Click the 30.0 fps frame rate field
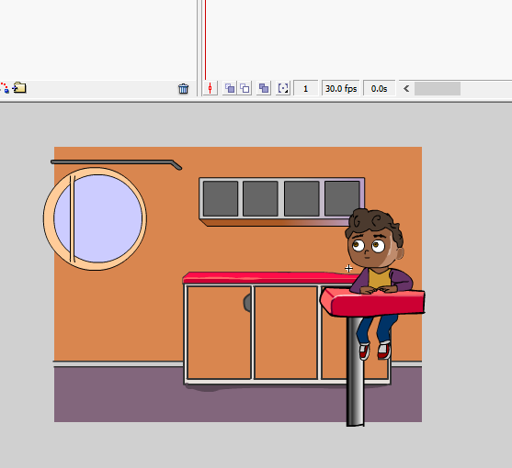This screenshot has height=468, width=512. coord(341,88)
